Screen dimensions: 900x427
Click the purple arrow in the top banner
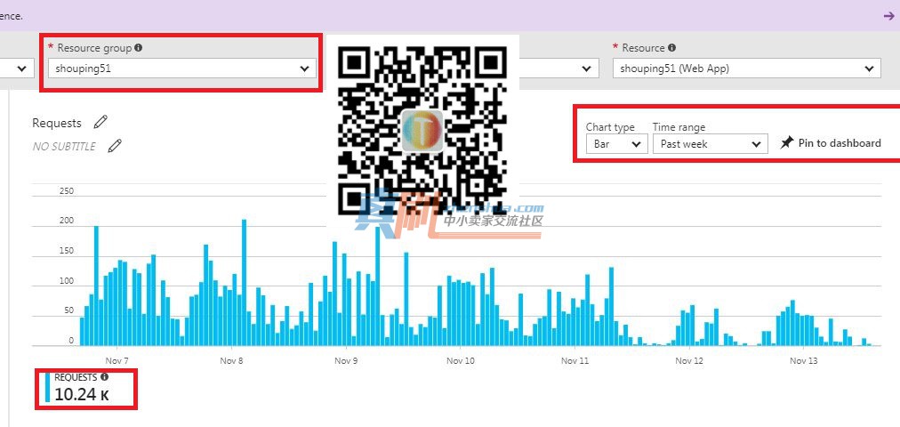tap(888, 16)
